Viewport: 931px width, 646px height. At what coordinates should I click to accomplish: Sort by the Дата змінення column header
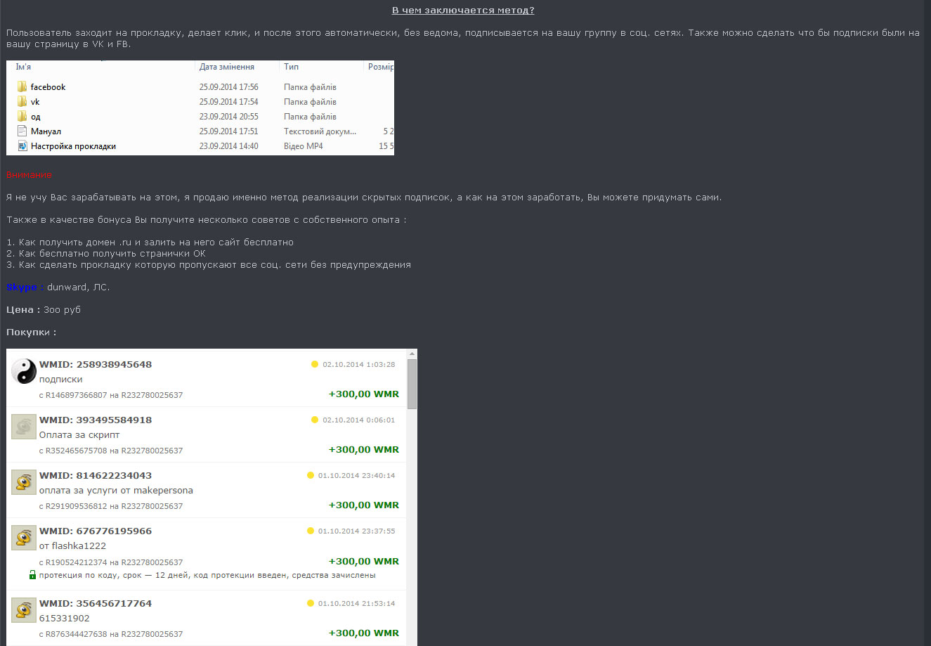pos(227,67)
